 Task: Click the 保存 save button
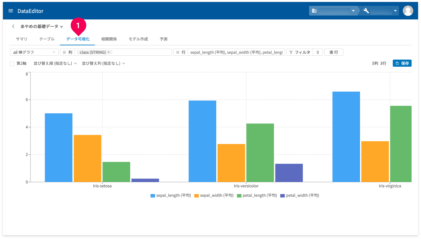click(402, 63)
